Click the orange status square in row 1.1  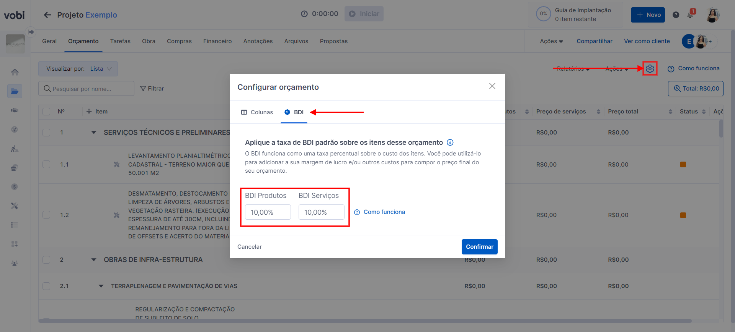(x=683, y=165)
